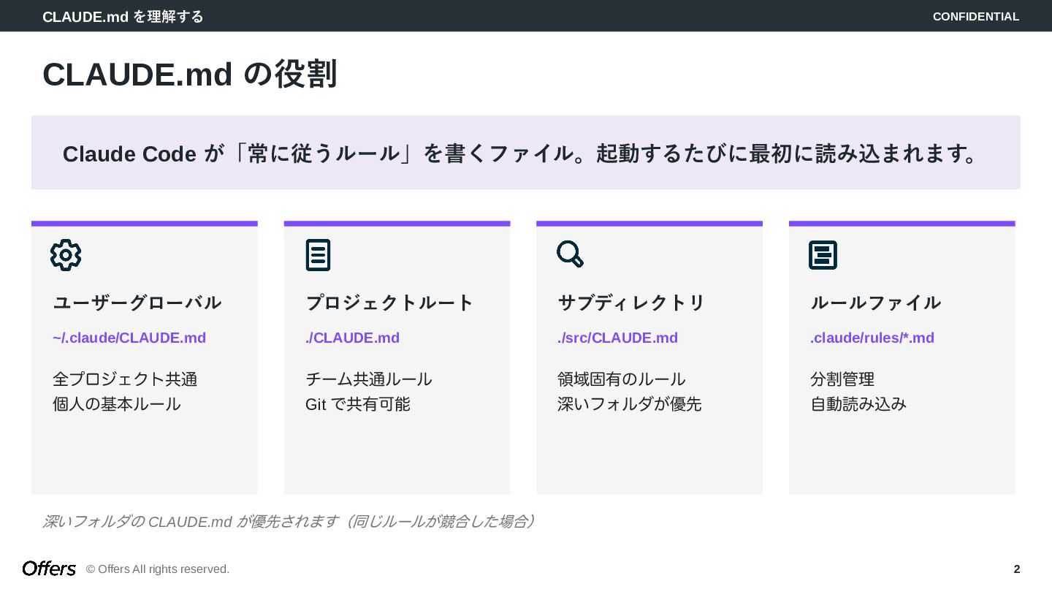Click the slide title CLAUDE.md の役割

[x=190, y=75]
